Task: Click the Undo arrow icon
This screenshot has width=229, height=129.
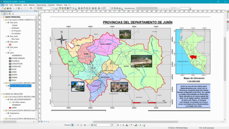Action: click(x=25, y=8)
